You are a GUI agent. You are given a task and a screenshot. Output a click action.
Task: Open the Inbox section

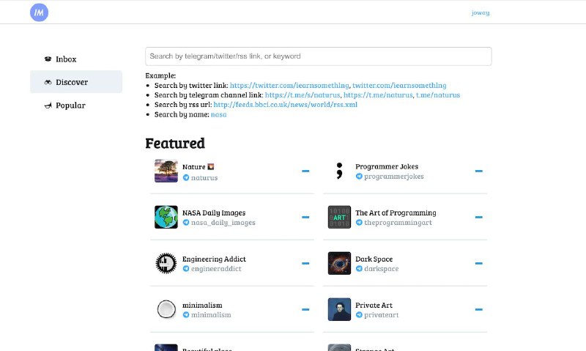pyautogui.click(x=66, y=59)
